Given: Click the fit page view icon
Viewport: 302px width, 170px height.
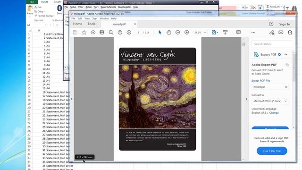Looking at the screenshot, I should (214, 33).
